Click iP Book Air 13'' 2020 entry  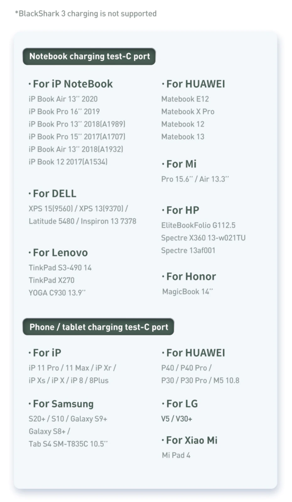(63, 99)
